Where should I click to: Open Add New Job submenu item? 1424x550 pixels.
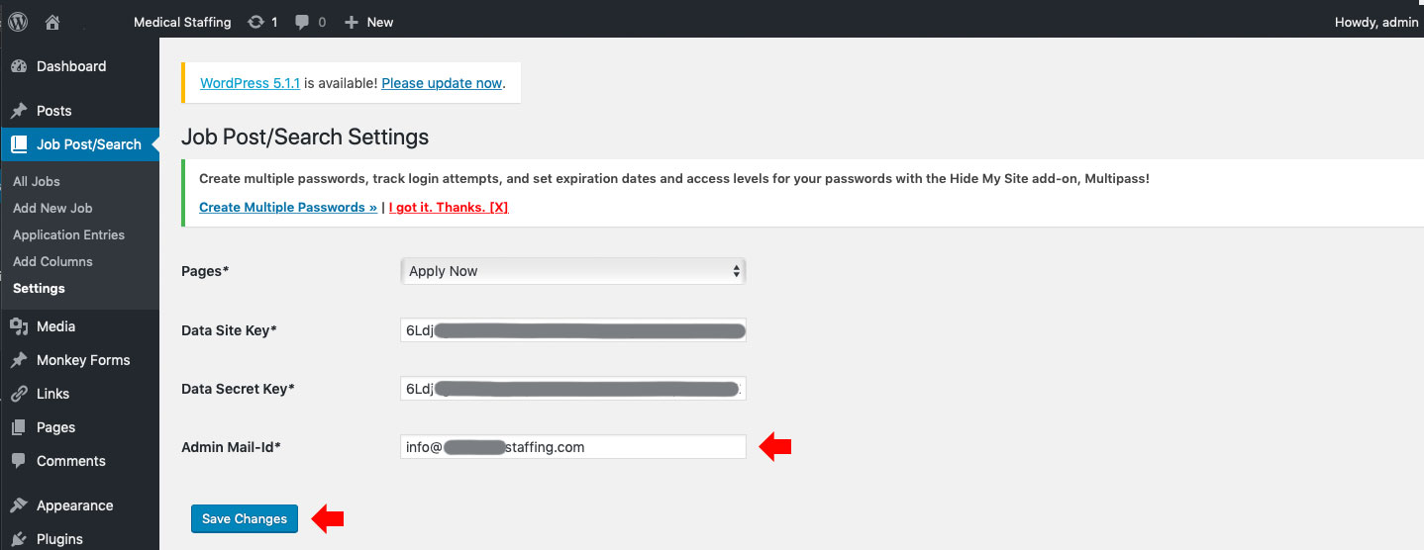(x=52, y=208)
